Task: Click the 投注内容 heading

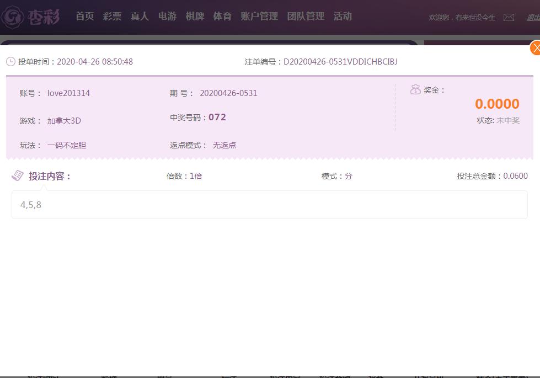Action: [x=49, y=176]
